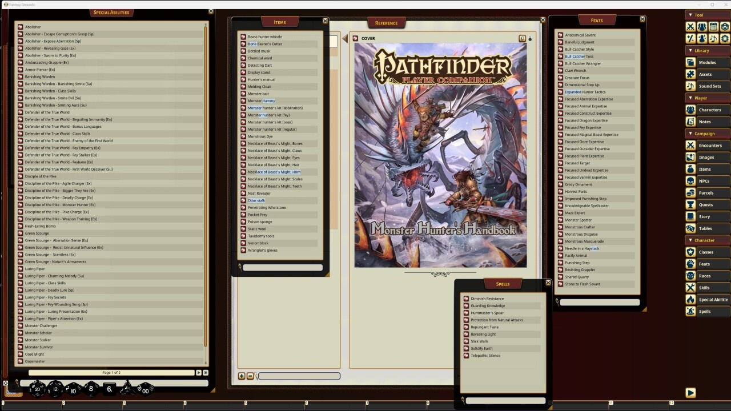Open the Bull-Catcher Toss feat entry
The image size is (731, 411).
coord(579,57)
